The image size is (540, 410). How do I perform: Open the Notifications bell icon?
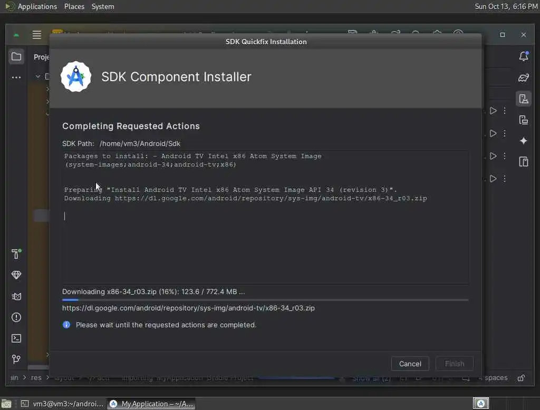pyautogui.click(x=524, y=56)
